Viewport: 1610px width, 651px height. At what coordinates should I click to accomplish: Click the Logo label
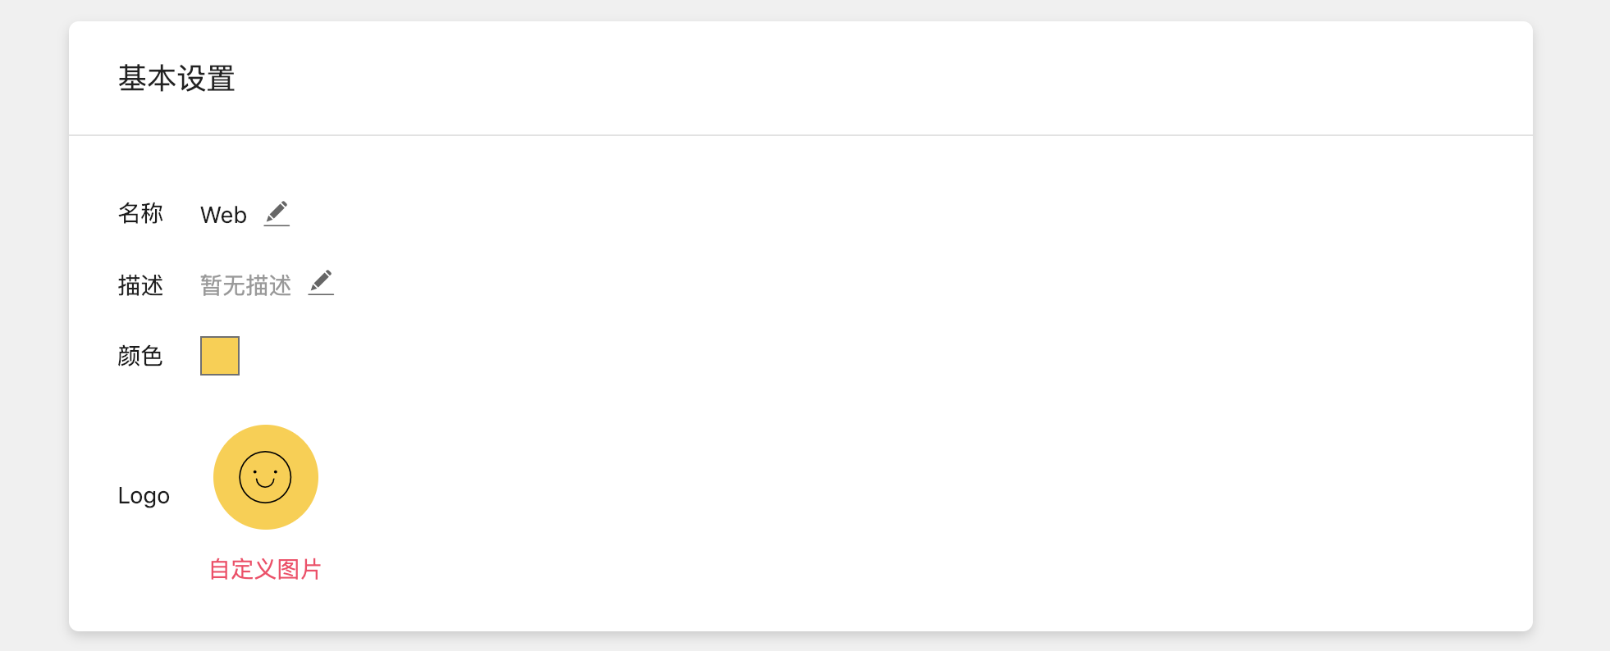144,496
